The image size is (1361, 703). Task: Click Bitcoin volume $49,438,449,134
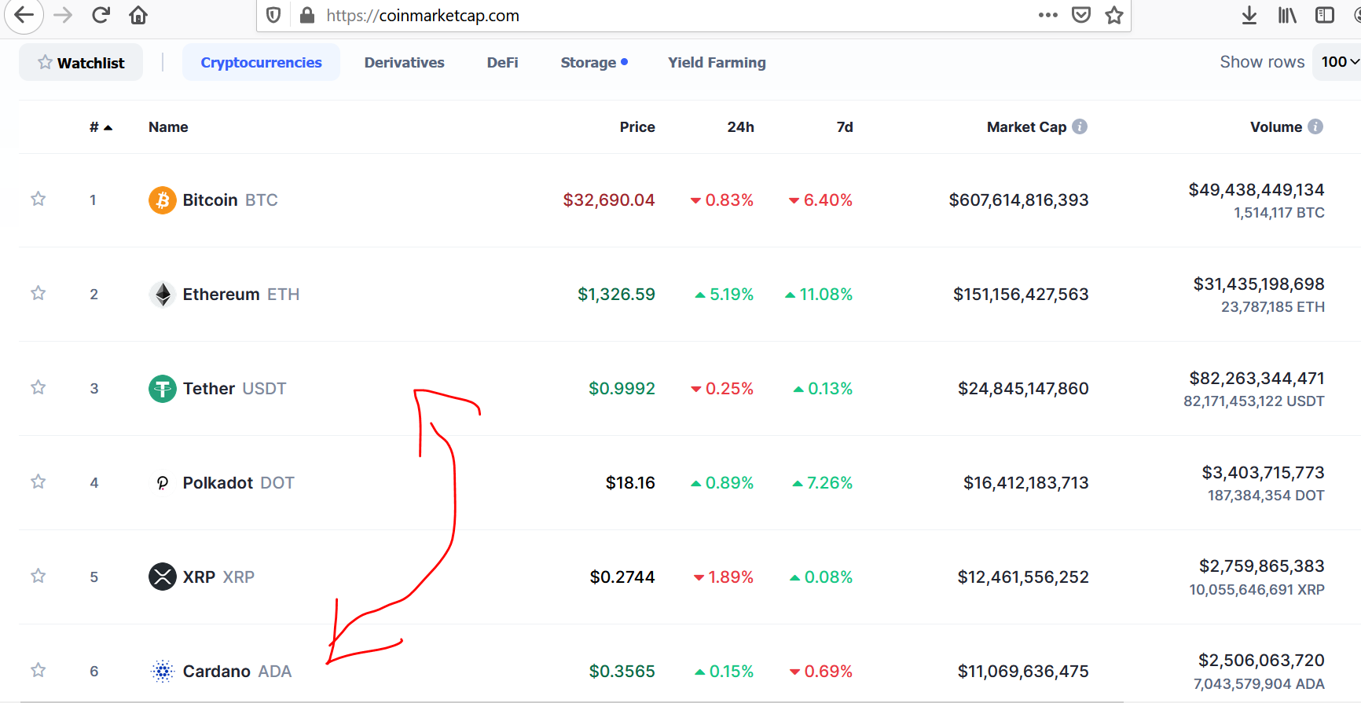point(1256,190)
